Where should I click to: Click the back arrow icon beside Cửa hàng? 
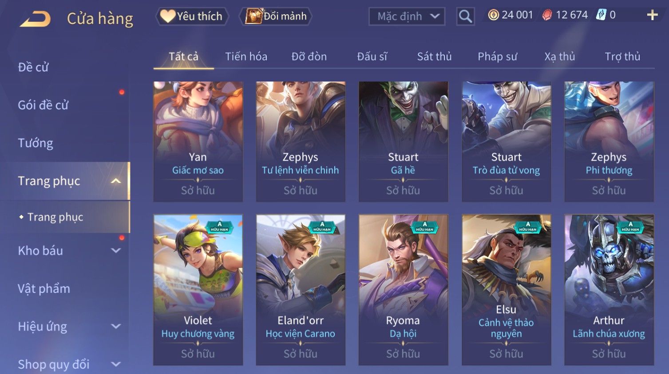click(x=35, y=19)
